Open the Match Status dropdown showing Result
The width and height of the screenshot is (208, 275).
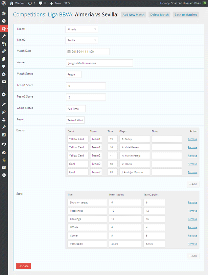point(73,75)
